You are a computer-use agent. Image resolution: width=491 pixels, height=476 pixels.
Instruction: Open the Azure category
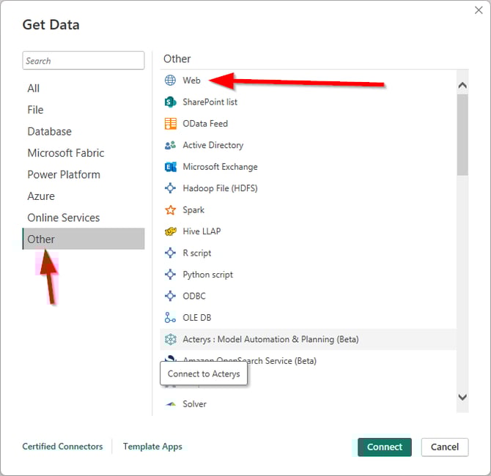tap(41, 196)
